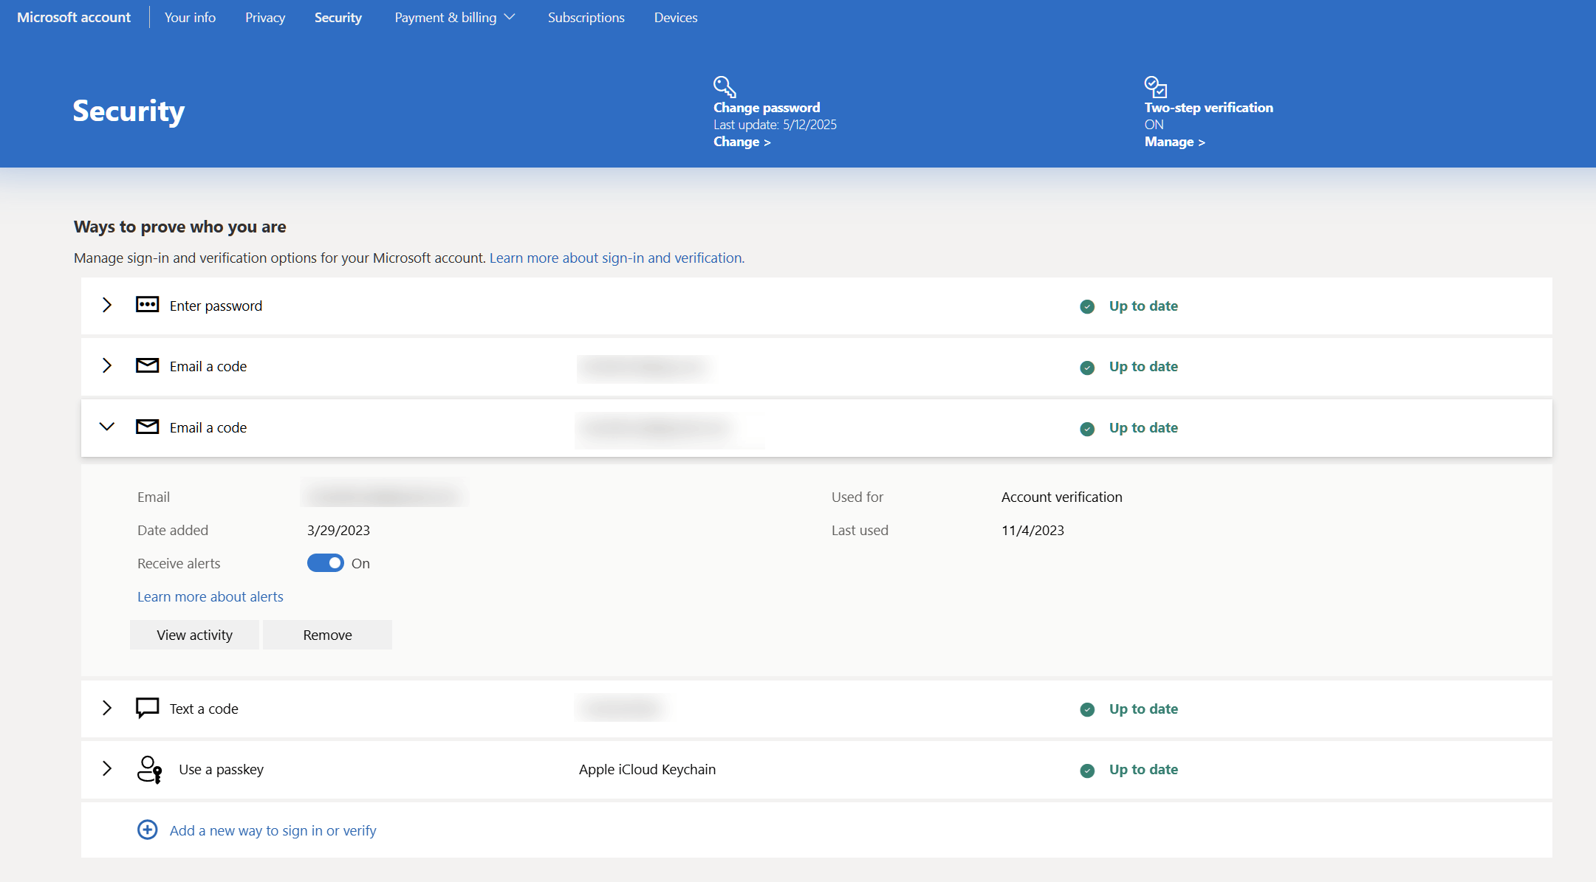
Task: Click the Up to date status for Text a code
Action: (x=1142, y=709)
